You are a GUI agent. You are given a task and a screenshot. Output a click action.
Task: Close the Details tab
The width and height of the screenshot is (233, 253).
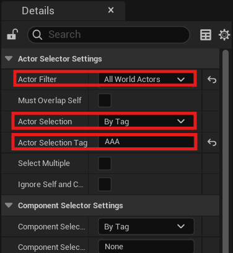pyautogui.click(x=111, y=10)
